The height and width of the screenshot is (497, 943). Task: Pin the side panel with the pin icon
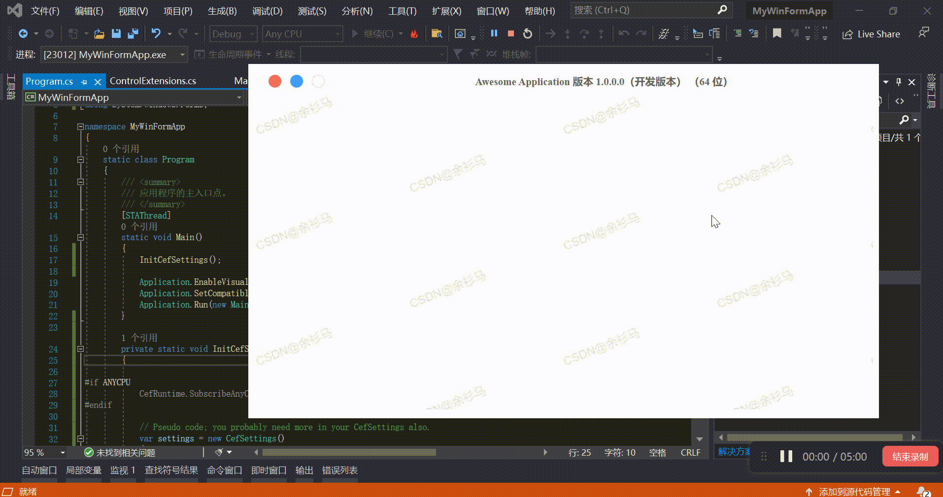click(898, 82)
